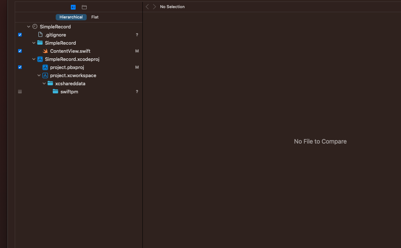Image resolution: width=401 pixels, height=248 pixels.
Task: Uncheck the .gitignore checkbox
Action: point(20,35)
